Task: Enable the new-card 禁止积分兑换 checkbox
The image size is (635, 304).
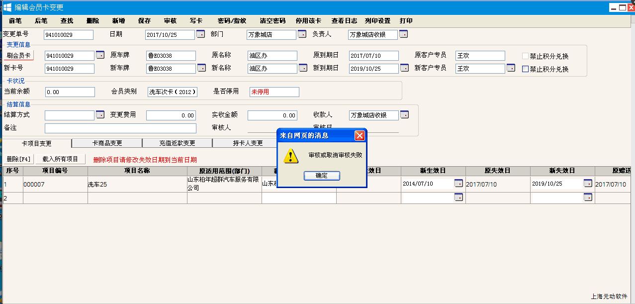Action: [x=525, y=69]
